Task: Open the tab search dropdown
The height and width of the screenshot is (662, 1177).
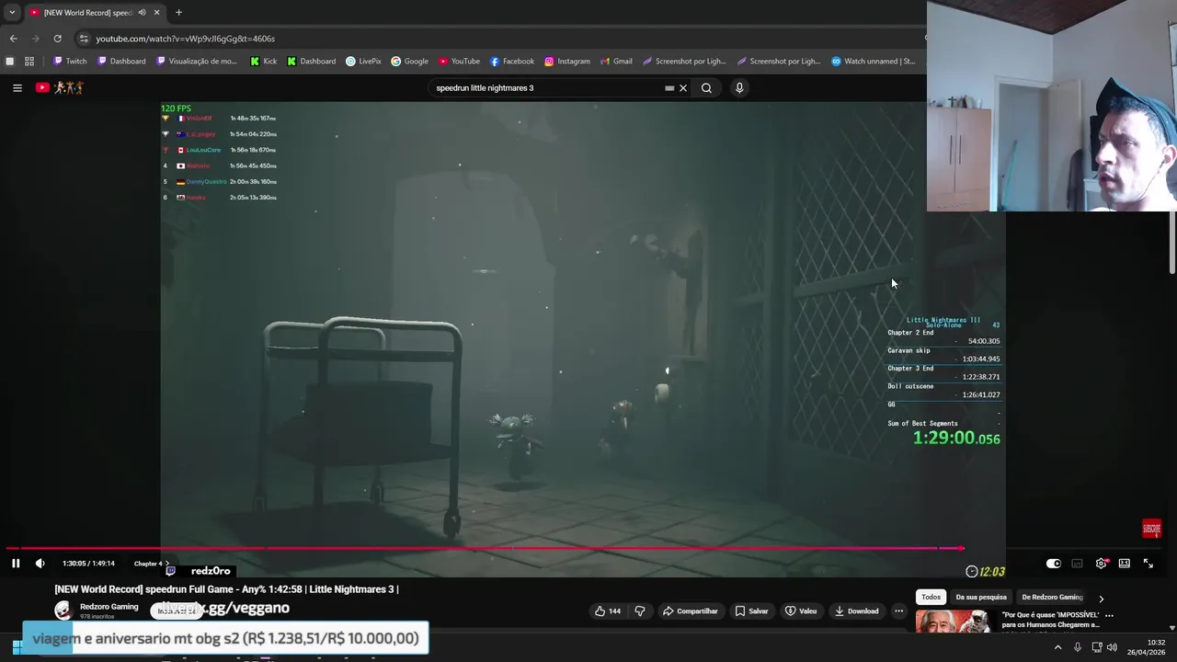Action: pyautogui.click(x=12, y=12)
